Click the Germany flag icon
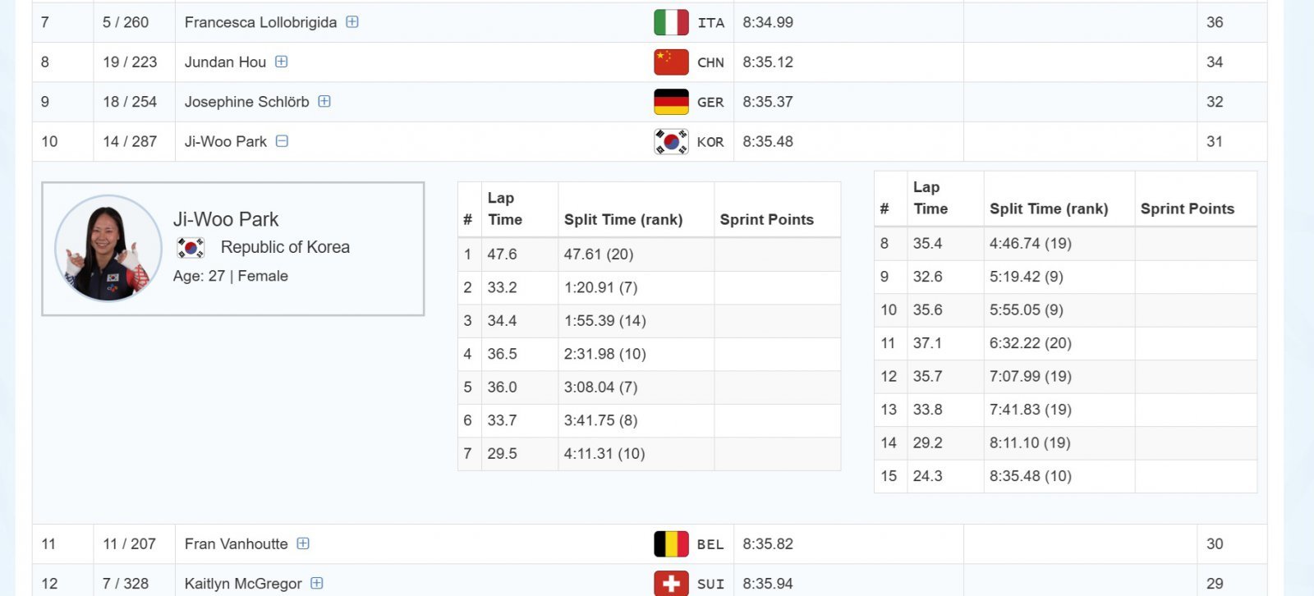This screenshot has height=596, width=1314. pyautogui.click(x=671, y=102)
